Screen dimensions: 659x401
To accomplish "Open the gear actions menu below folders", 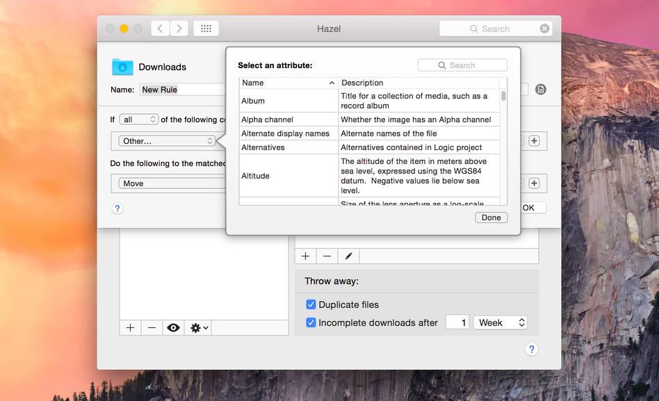I will click(x=199, y=328).
